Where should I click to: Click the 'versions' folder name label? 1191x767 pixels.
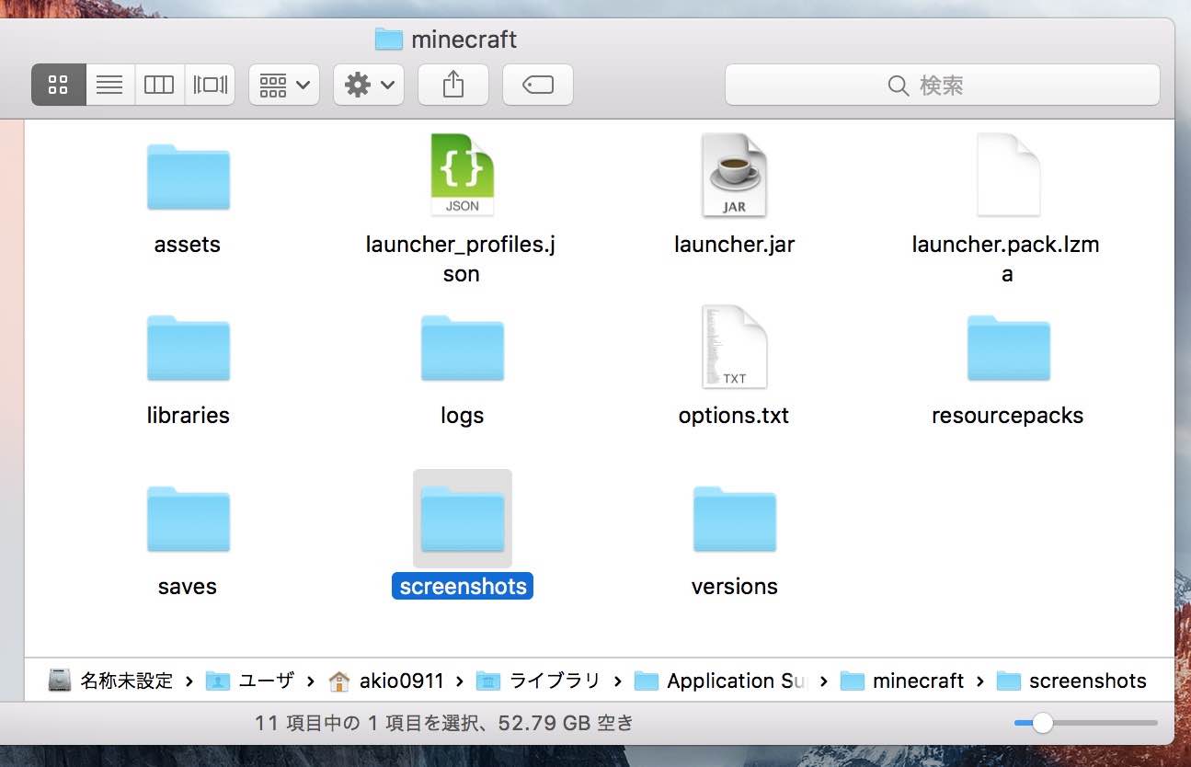734,587
